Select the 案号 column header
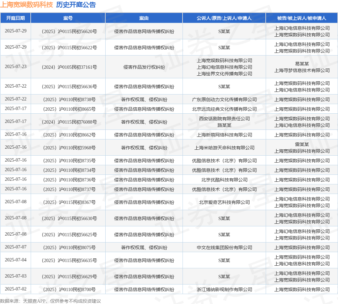This screenshot has width=338, height=304. point(68,18)
